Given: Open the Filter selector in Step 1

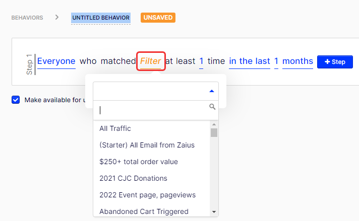Looking at the screenshot, I should click(x=151, y=61).
